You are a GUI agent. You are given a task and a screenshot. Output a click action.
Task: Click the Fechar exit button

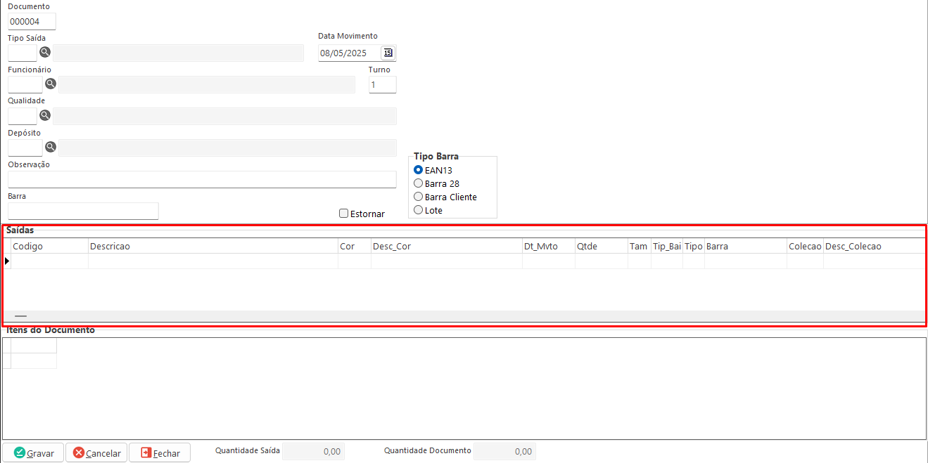160,453
